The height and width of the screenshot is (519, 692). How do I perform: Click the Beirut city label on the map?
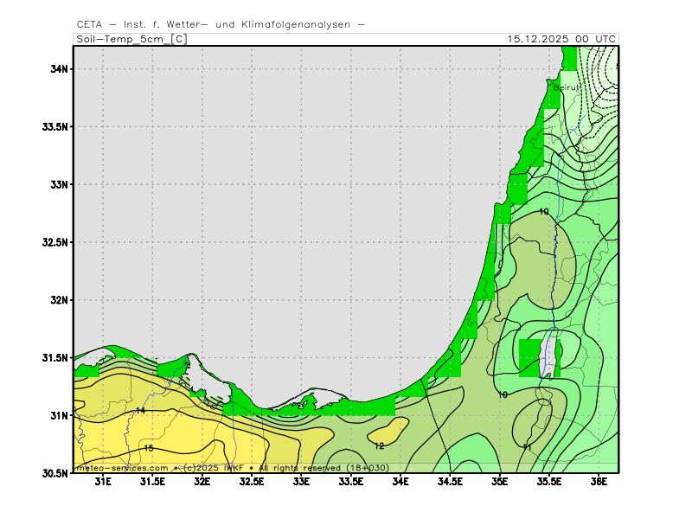point(567,87)
